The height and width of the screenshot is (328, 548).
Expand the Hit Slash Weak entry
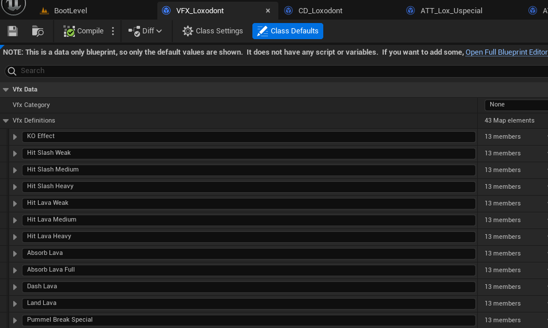[x=14, y=154]
